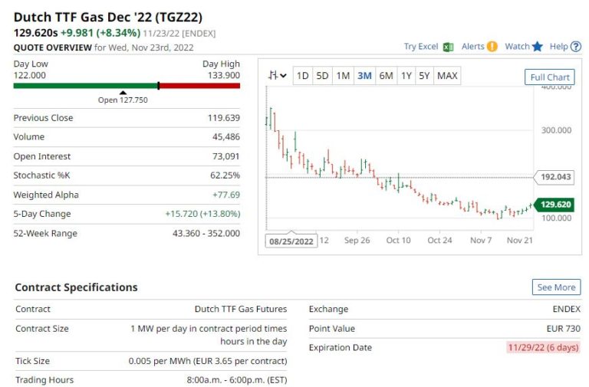Select the 1D chart period
The width and height of the screenshot is (589, 387).
[x=303, y=75]
